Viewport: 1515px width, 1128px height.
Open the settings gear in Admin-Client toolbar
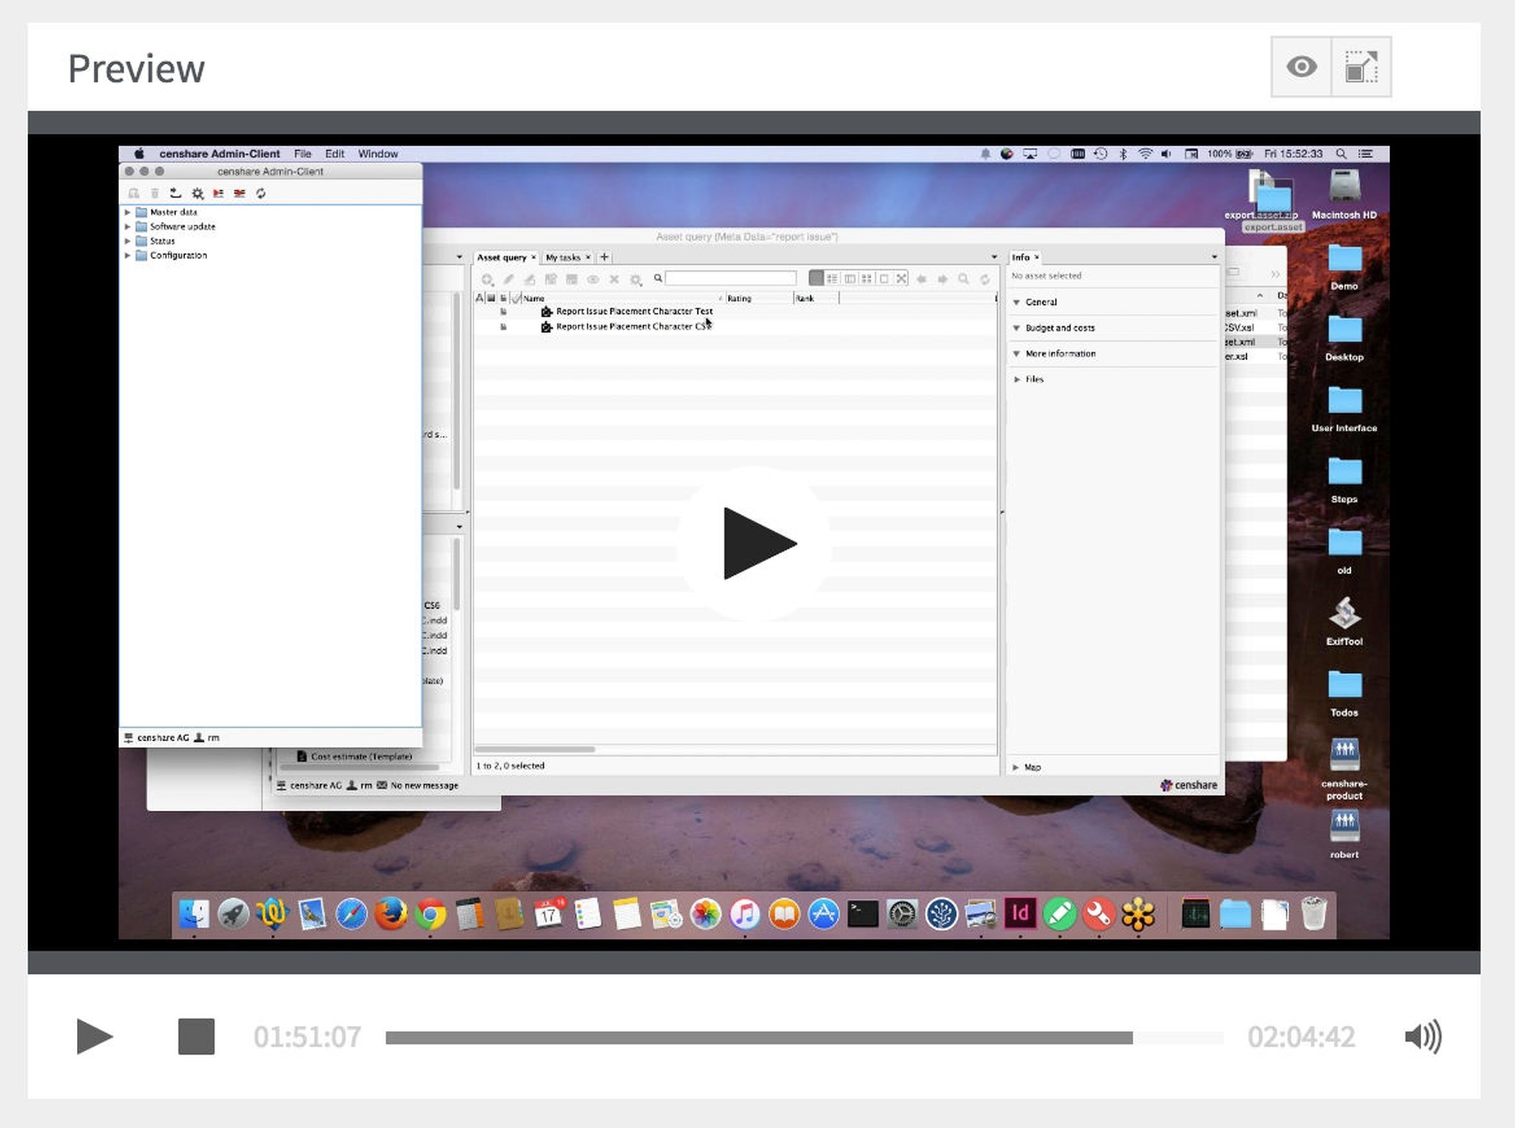(x=198, y=194)
